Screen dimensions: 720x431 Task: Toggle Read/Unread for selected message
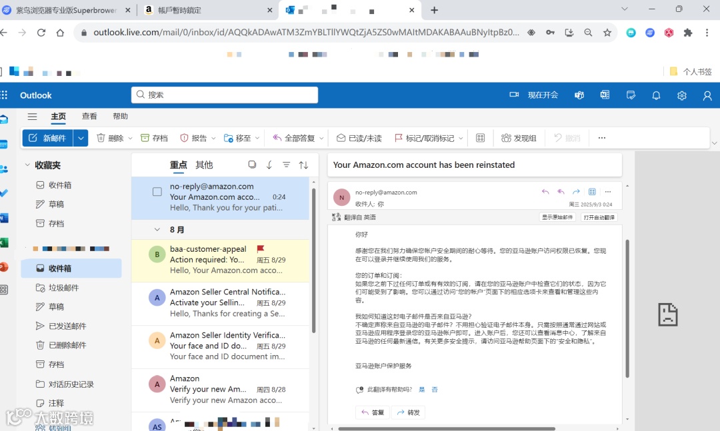pos(359,138)
